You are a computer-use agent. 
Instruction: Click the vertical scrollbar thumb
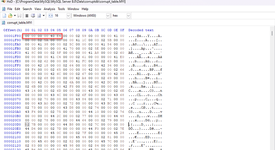click(272, 33)
